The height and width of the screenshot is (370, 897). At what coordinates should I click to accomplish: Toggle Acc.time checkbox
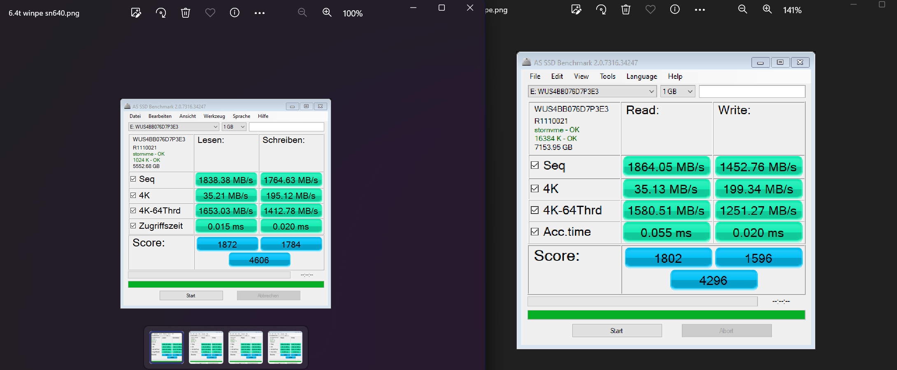coord(535,232)
